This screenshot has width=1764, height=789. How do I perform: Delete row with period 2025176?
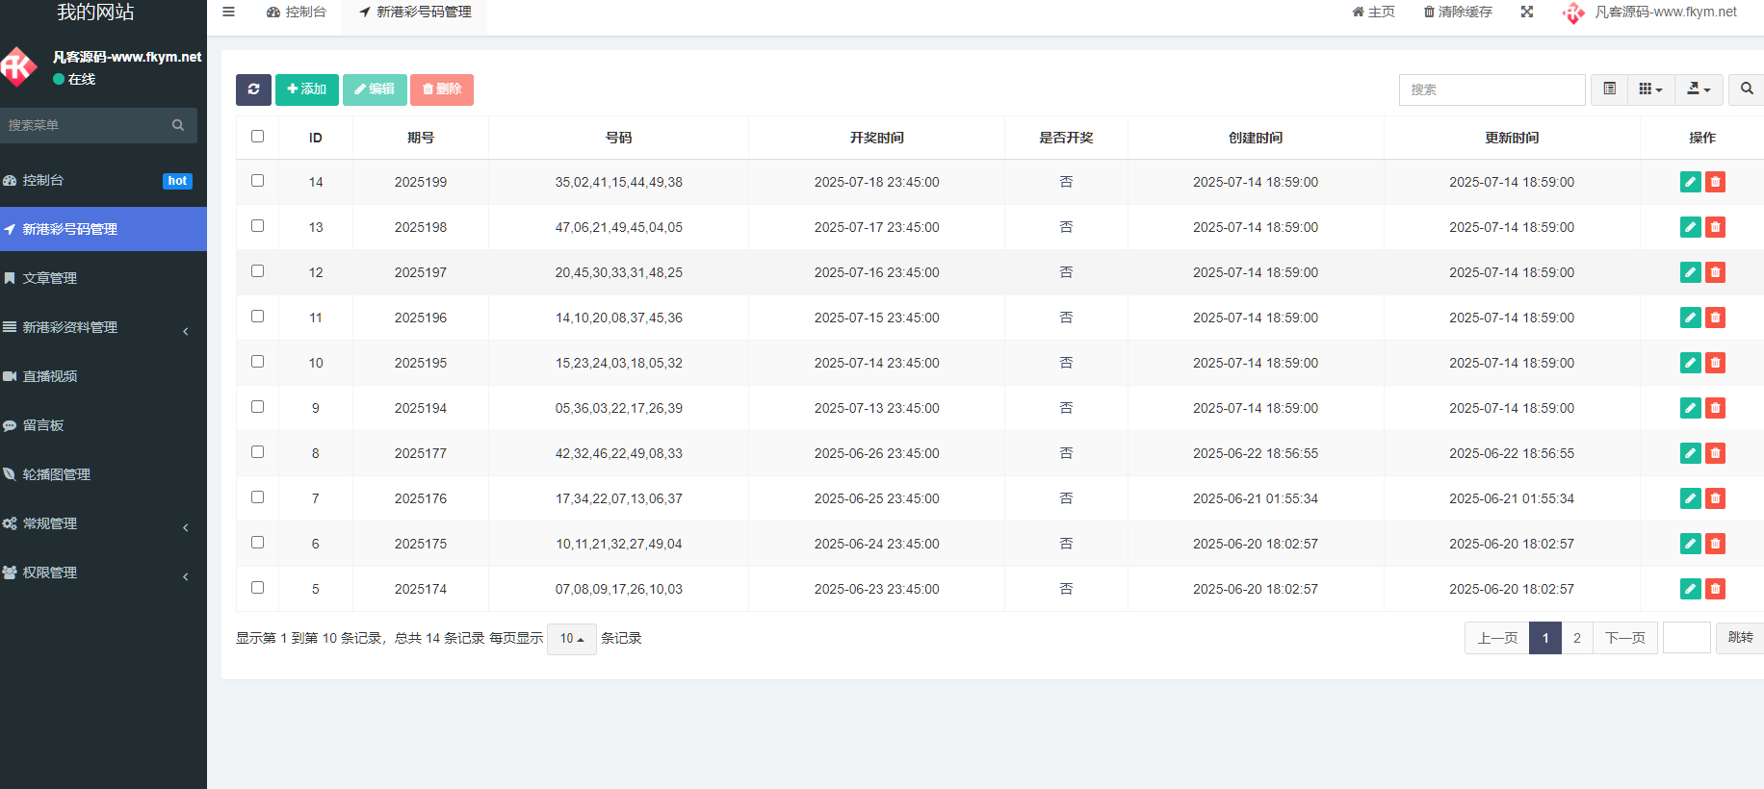[x=1715, y=498]
